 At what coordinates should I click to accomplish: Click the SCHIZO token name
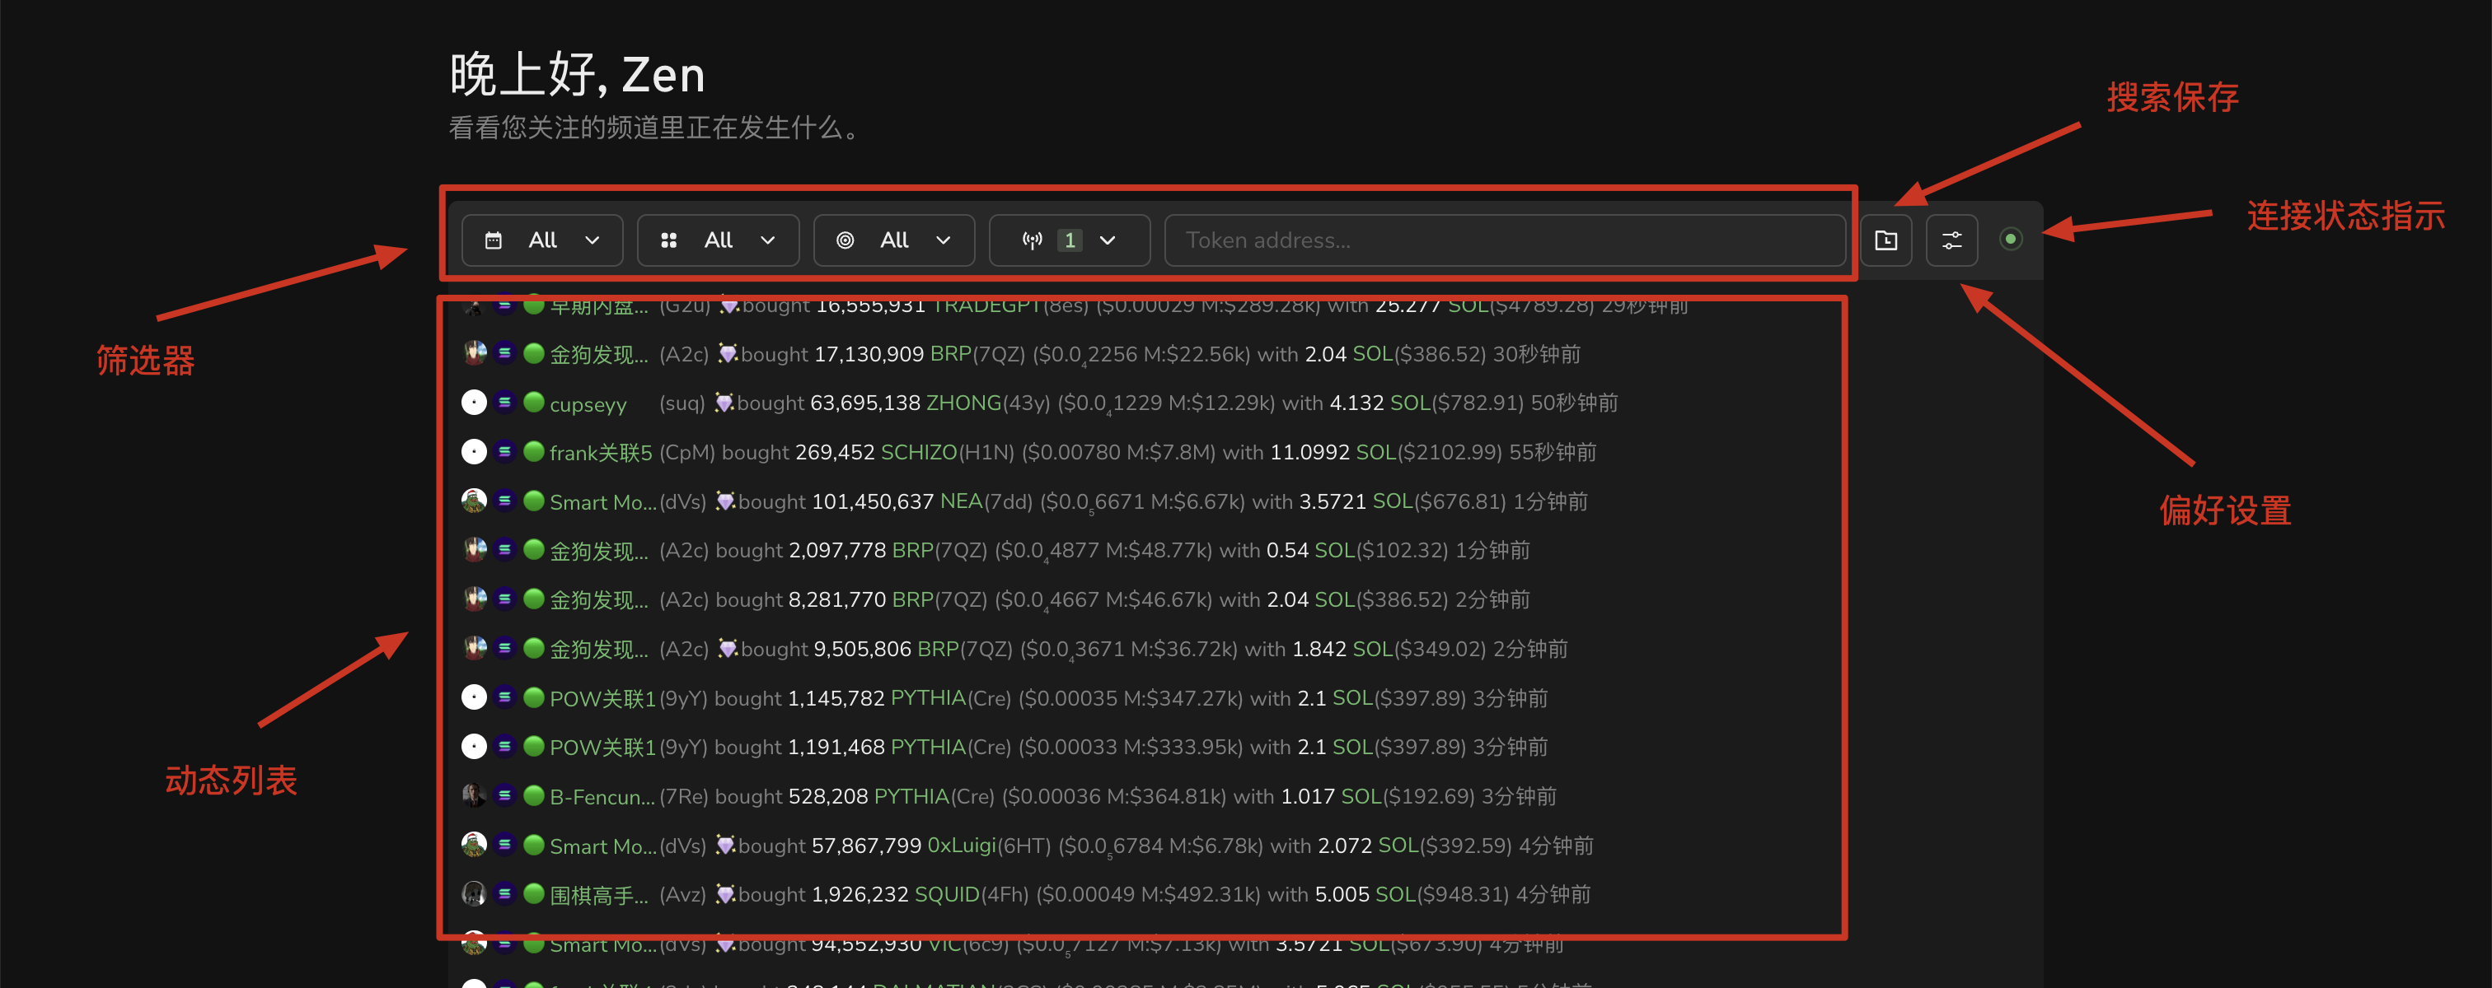tap(918, 451)
